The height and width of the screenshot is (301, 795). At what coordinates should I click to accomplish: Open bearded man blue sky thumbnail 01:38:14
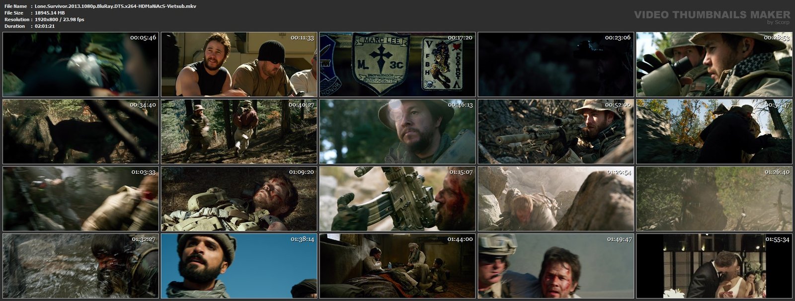(x=239, y=266)
